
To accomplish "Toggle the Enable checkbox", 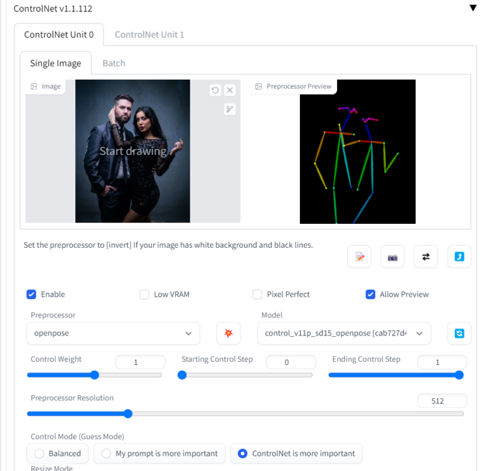I will click(x=31, y=294).
